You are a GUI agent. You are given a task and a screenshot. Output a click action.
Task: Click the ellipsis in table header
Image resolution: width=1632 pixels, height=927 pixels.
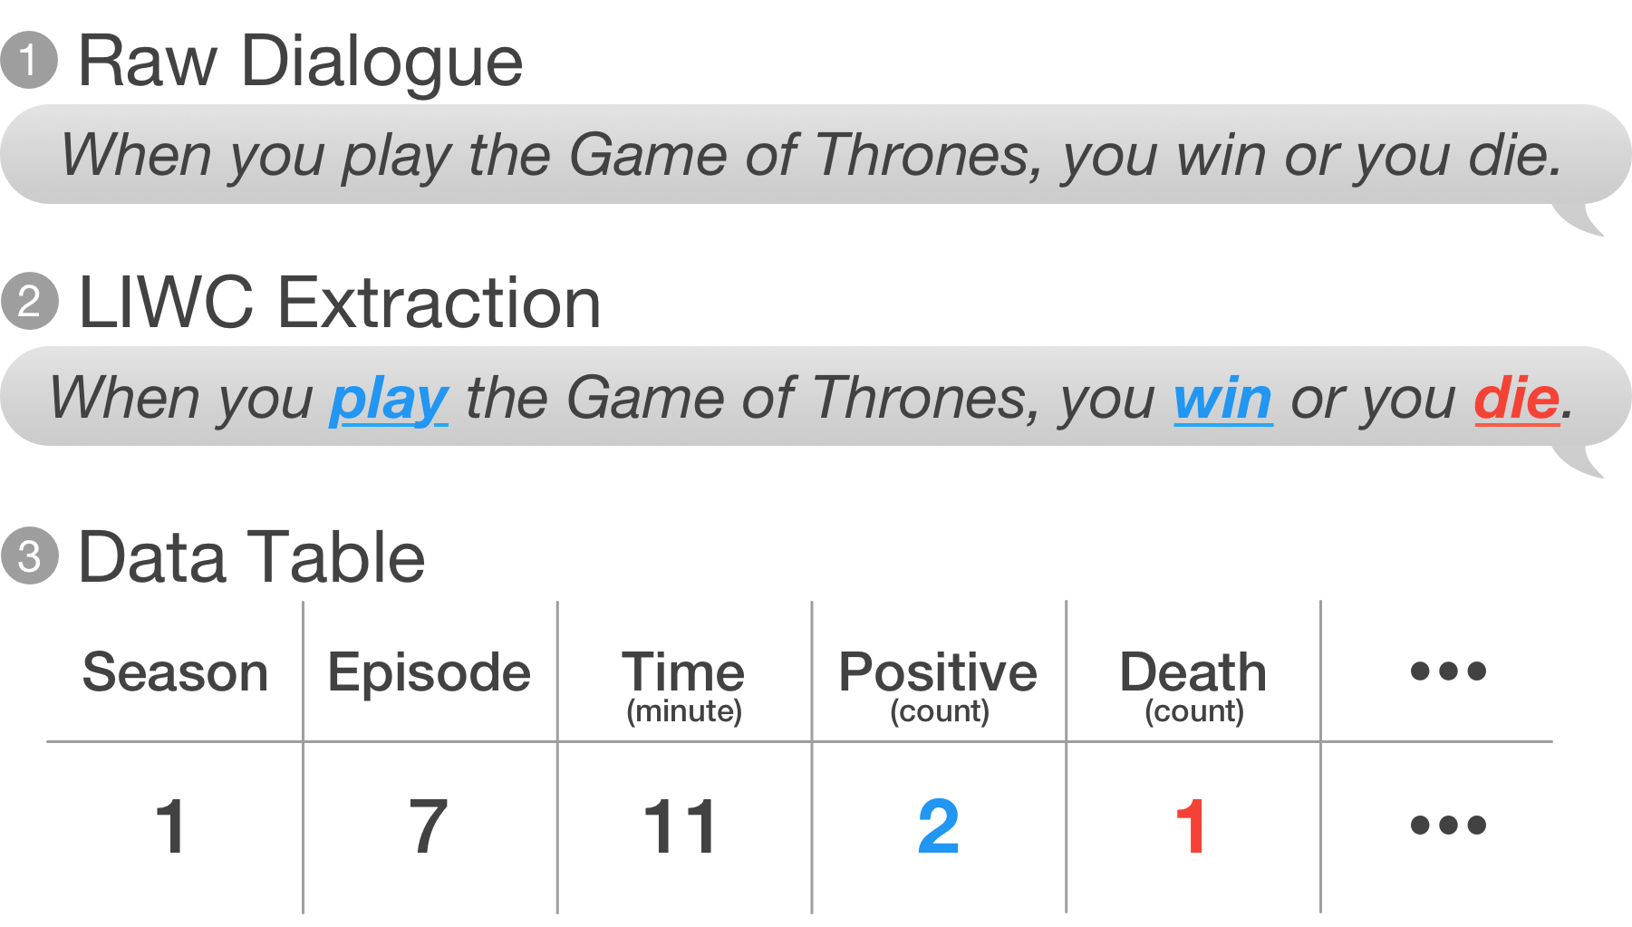tap(1448, 671)
